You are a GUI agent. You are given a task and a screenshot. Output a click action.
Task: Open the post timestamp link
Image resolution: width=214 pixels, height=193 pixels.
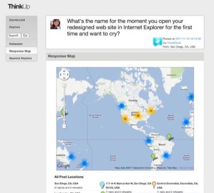188,39
